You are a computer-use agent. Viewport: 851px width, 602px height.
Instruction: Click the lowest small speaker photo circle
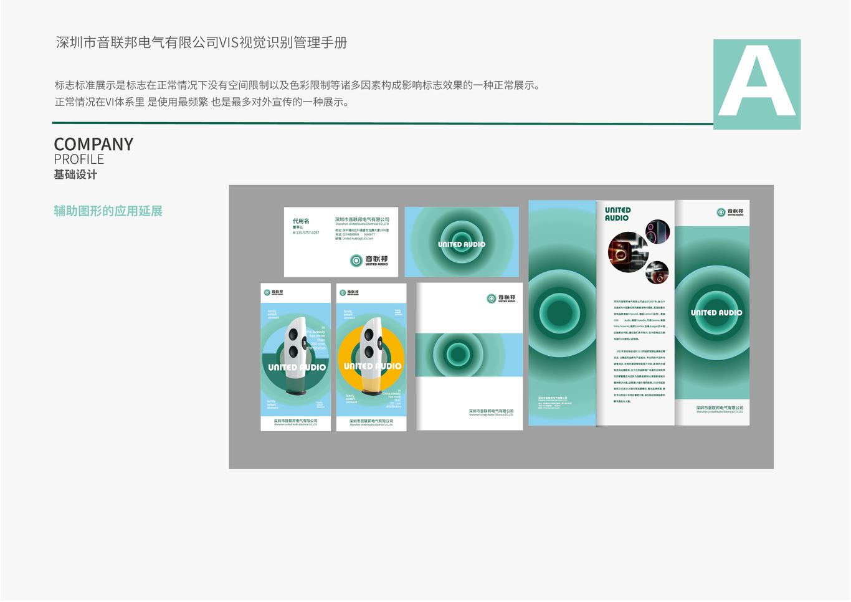point(657,273)
